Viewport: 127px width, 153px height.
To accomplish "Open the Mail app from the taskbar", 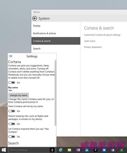I will click(104, 150).
